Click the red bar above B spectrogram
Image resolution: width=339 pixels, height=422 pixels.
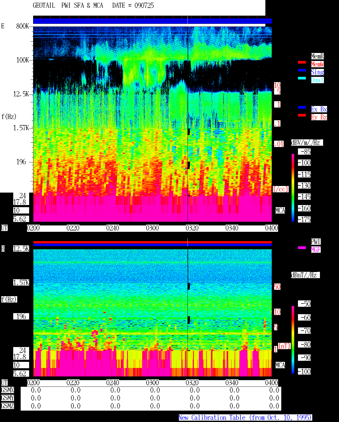click(x=152, y=242)
